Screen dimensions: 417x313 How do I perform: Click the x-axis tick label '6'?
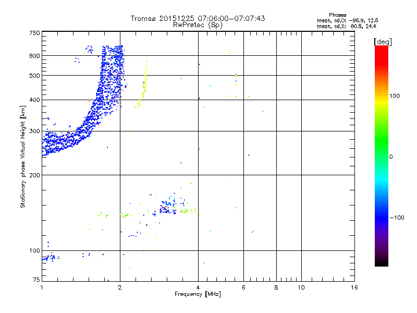(243, 287)
